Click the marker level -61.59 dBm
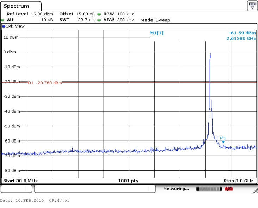This screenshot has width=258, height=208. [x=242, y=33]
